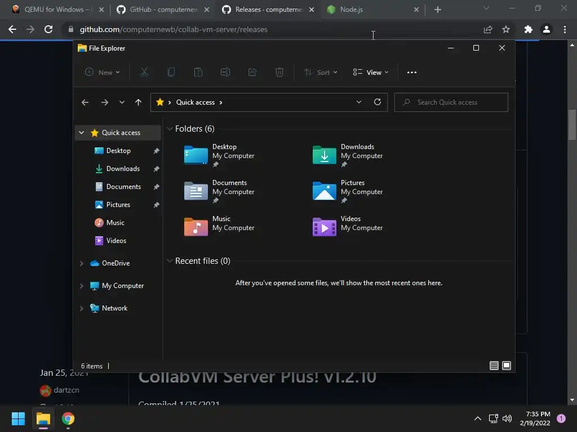The width and height of the screenshot is (577, 432).
Task: Click Chrome share page icon
Action: point(488,29)
